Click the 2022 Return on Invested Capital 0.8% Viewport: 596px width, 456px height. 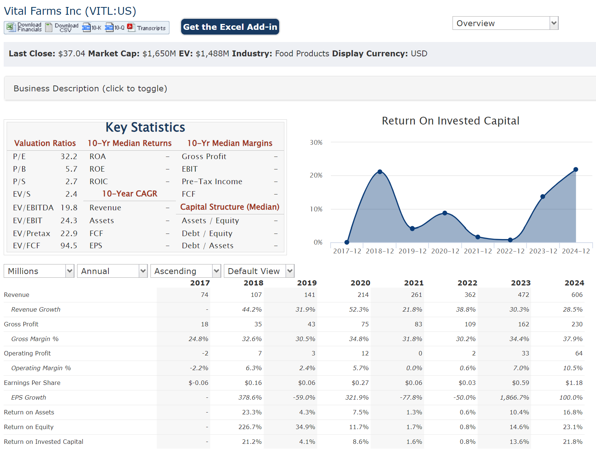pyautogui.click(x=468, y=442)
